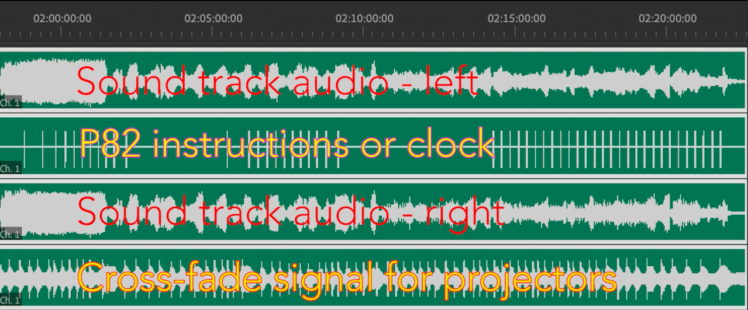
Task: Click the 02:00:00:00 timecode on the ruler
Action: tap(62, 18)
